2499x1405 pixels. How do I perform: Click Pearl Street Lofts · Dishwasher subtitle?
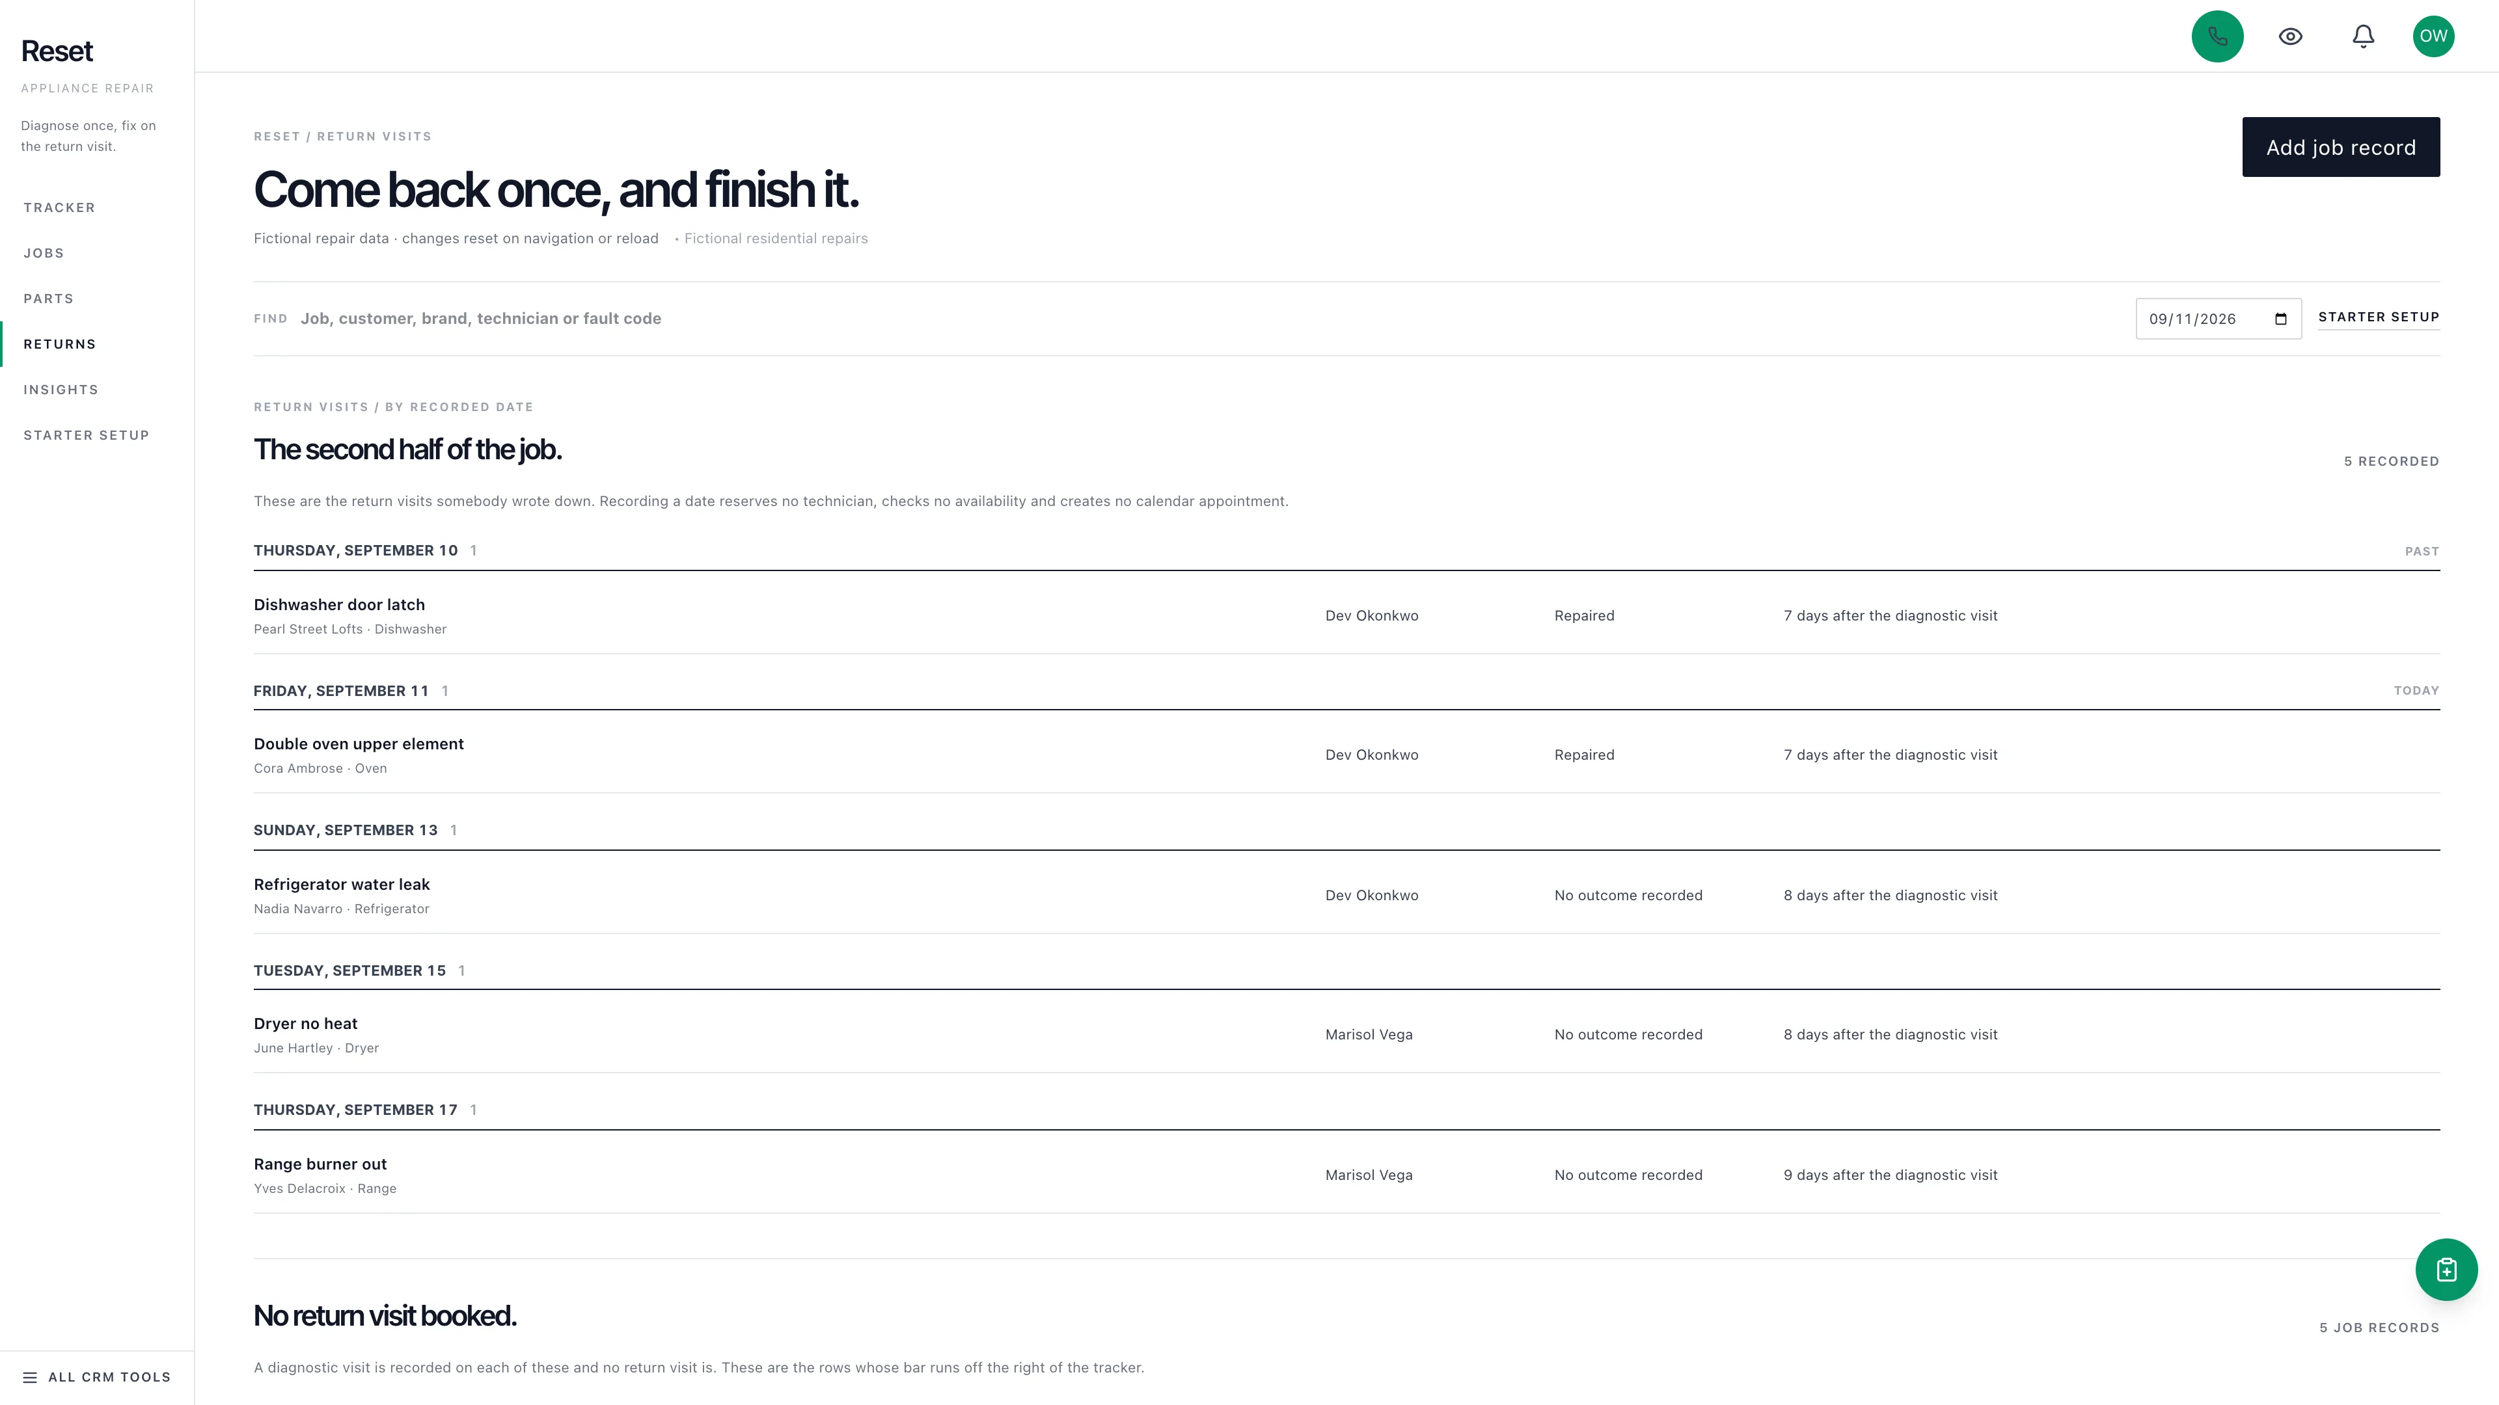tap(350, 629)
